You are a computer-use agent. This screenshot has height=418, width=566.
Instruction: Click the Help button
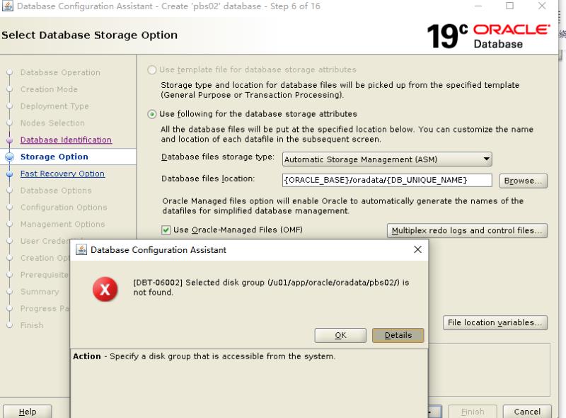coord(28,412)
